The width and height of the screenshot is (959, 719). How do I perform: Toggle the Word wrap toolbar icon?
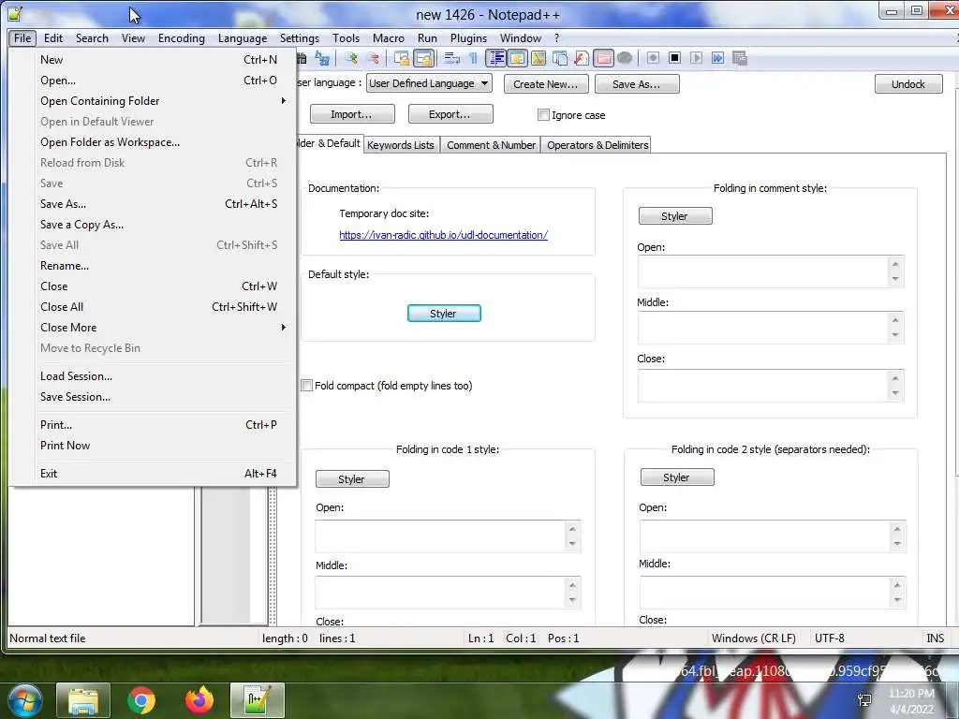coord(452,58)
